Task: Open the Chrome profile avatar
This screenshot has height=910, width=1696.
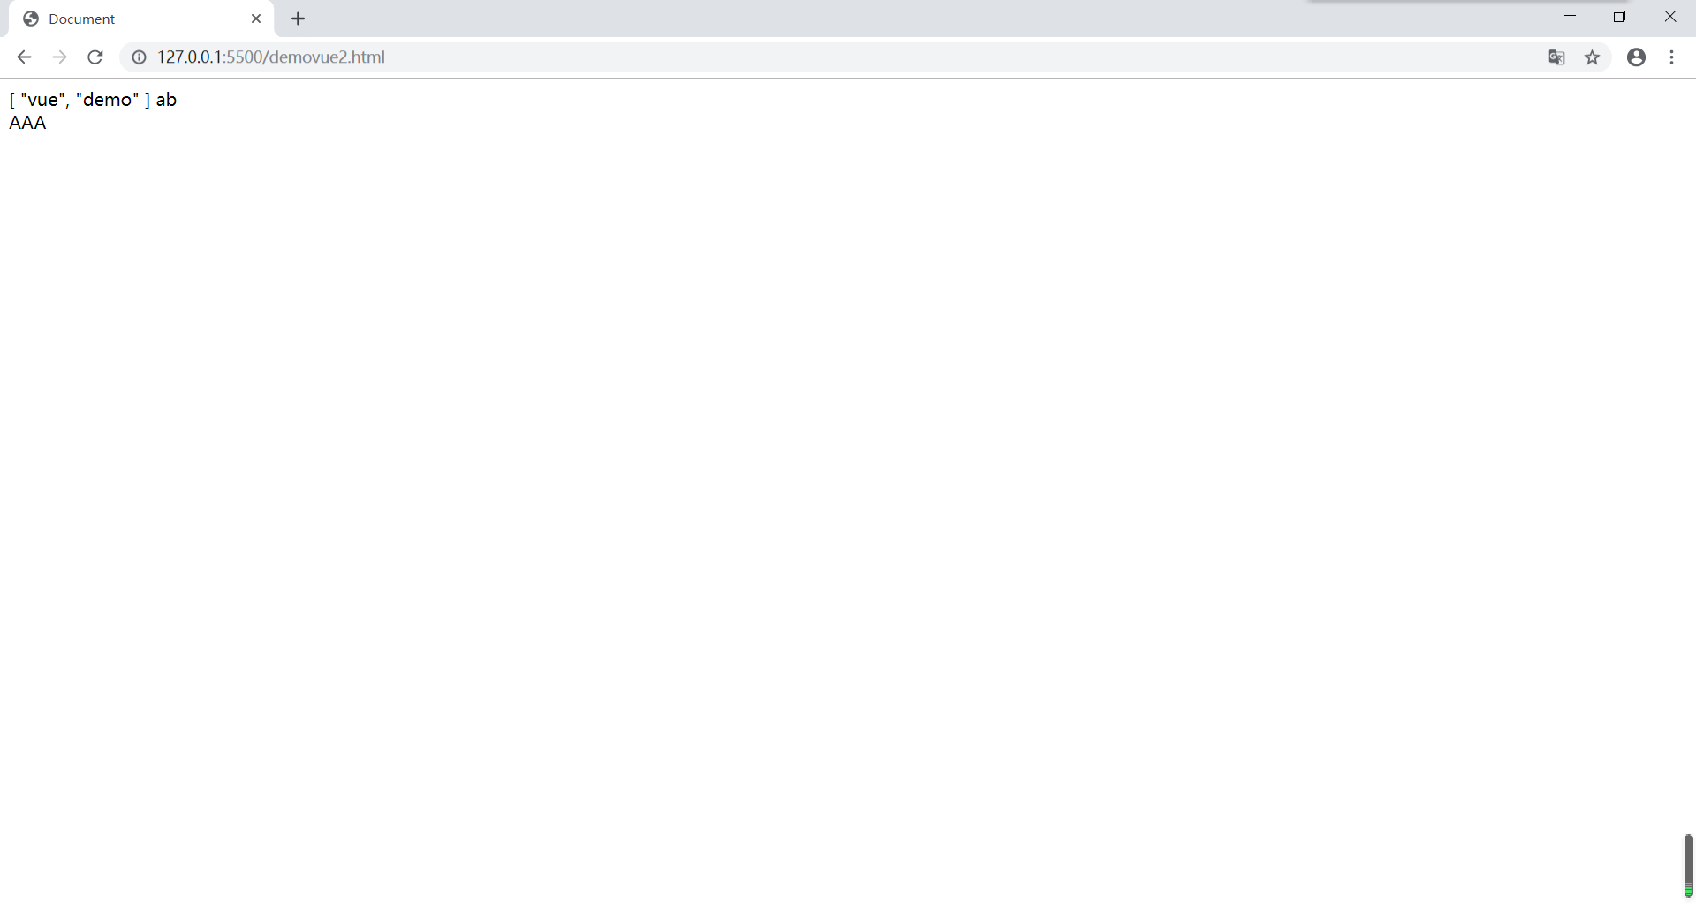Action: (1636, 57)
